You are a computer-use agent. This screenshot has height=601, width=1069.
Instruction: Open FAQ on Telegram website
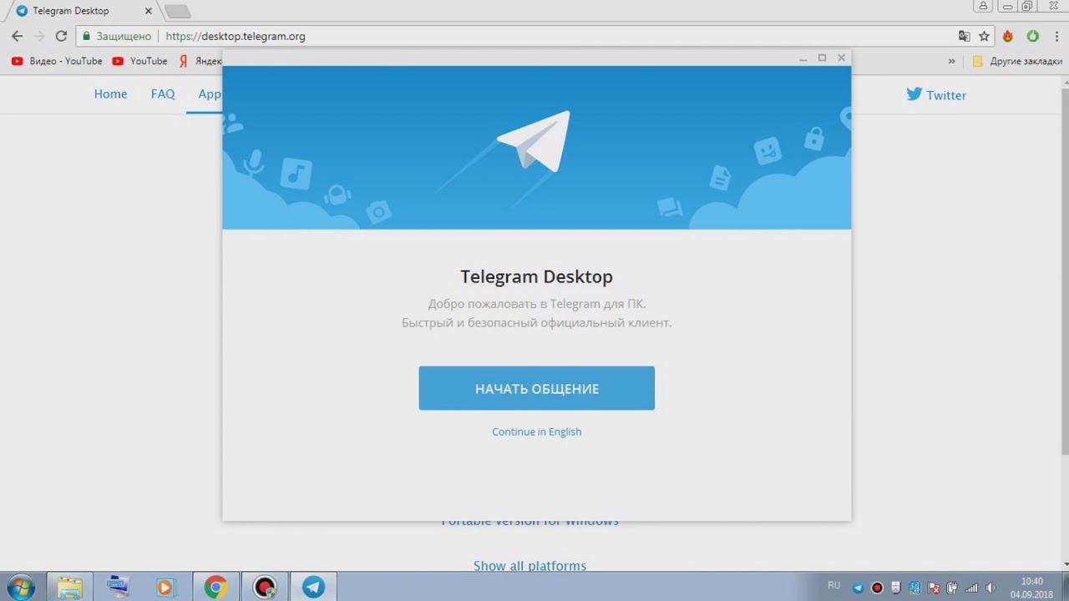click(x=163, y=94)
